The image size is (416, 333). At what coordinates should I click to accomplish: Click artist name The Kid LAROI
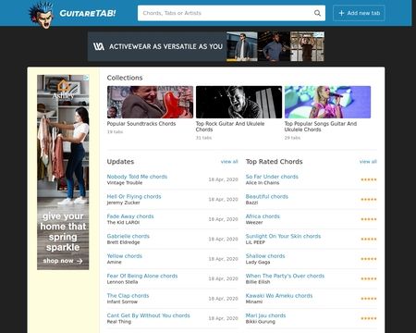(x=123, y=222)
